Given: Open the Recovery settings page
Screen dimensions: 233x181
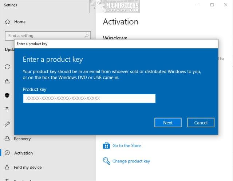Looking at the screenshot, I should click(x=22, y=139).
